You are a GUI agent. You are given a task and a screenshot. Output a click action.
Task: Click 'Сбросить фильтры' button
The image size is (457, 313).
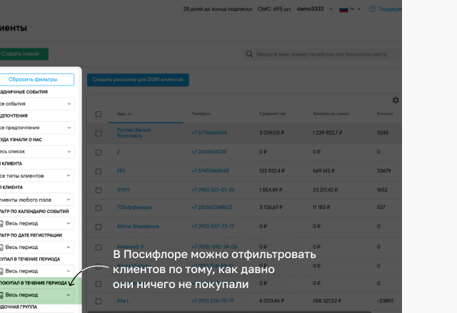click(36, 79)
